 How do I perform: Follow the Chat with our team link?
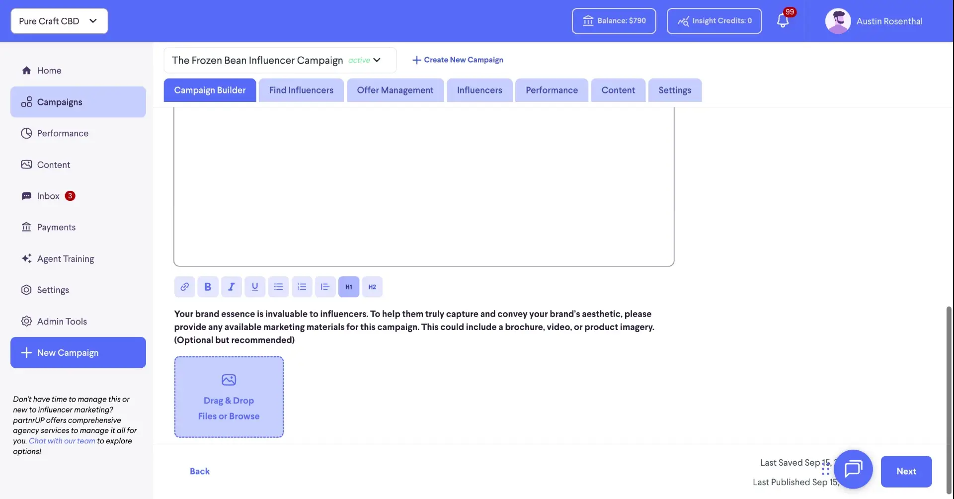tap(62, 440)
